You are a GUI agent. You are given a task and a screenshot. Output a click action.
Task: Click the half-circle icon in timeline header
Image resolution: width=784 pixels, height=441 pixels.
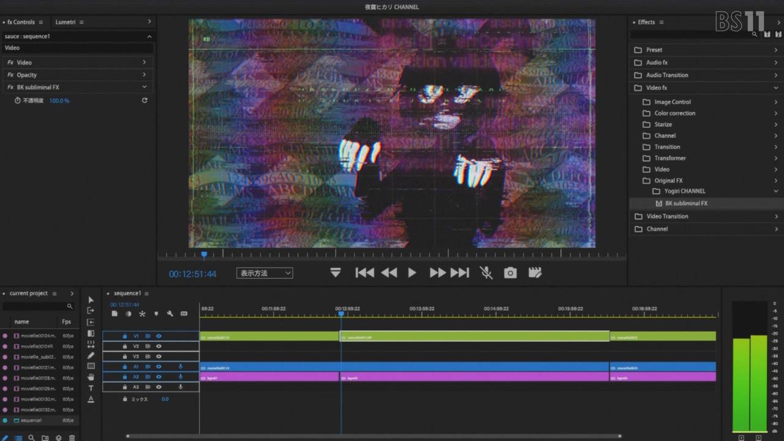(129, 314)
